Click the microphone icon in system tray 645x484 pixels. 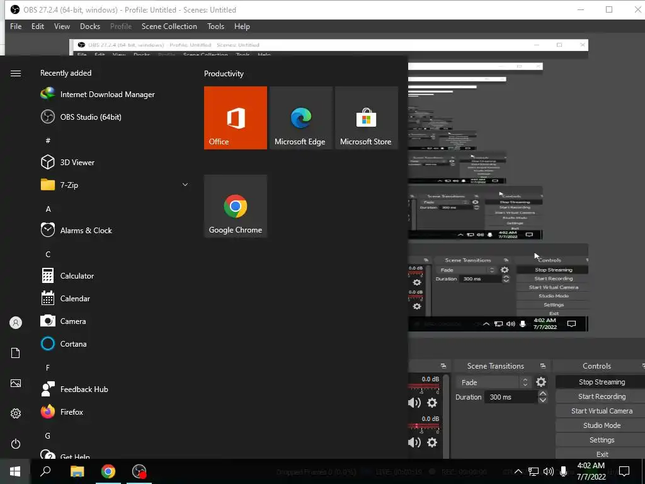[x=564, y=471]
